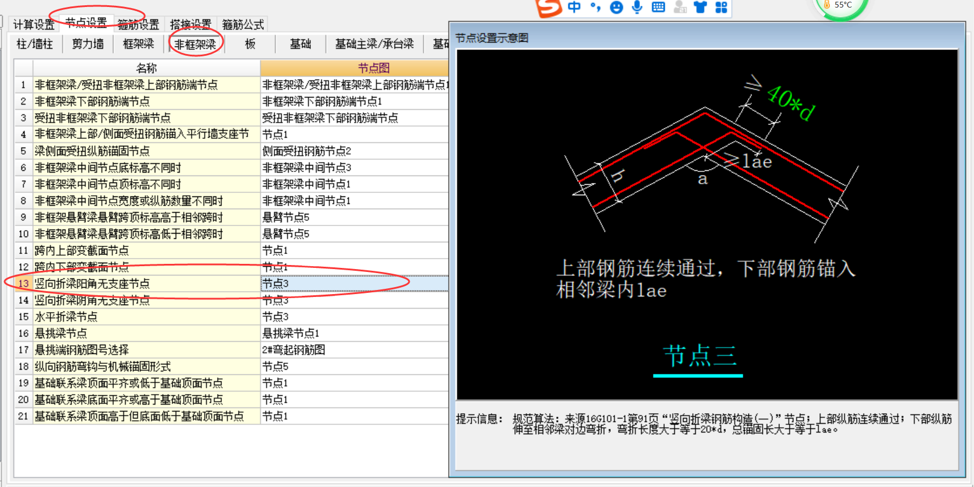Select row 水平折梁节点
Image resolution: width=974 pixels, height=487 pixels.
coord(146,317)
